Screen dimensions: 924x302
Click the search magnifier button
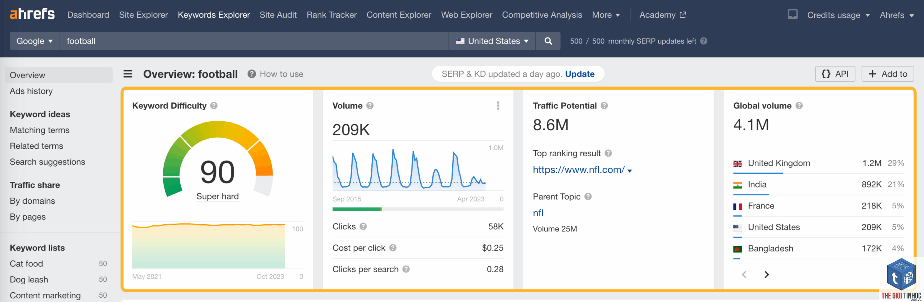pyautogui.click(x=548, y=41)
